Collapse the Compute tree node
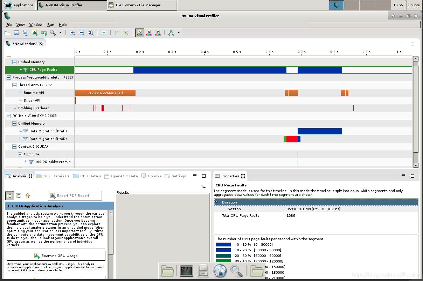 [x=20, y=154]
